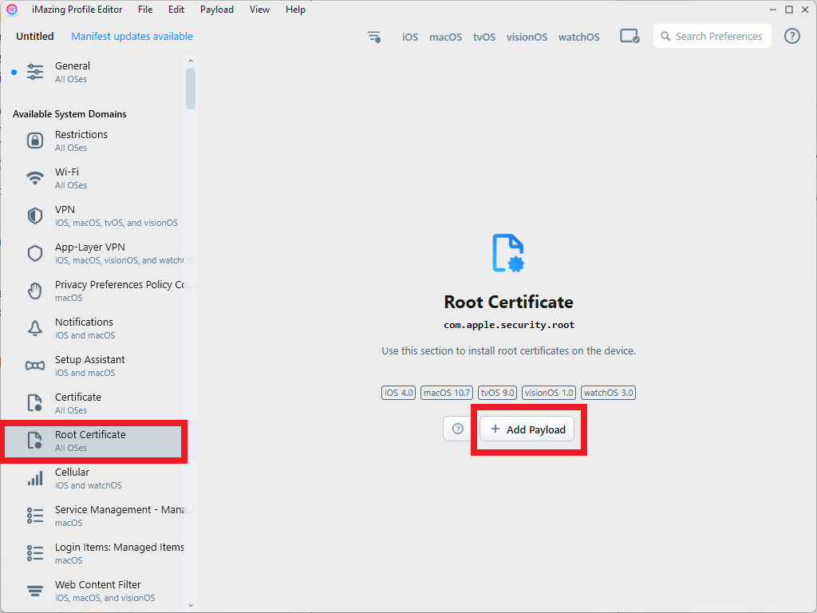Toggle the tvOS platform filter

[x=484, y=37]
